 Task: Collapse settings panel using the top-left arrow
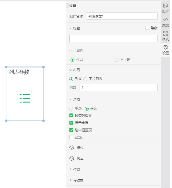pos(67,6)
